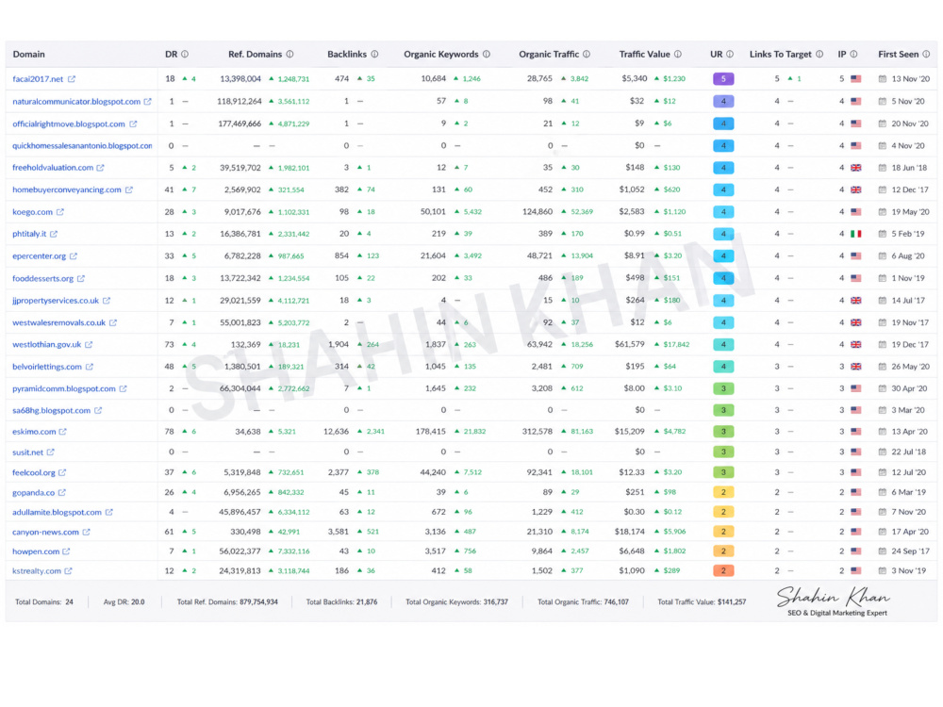
Task: Open external link icon beside epercenter.org
Action: click(74, 256)
